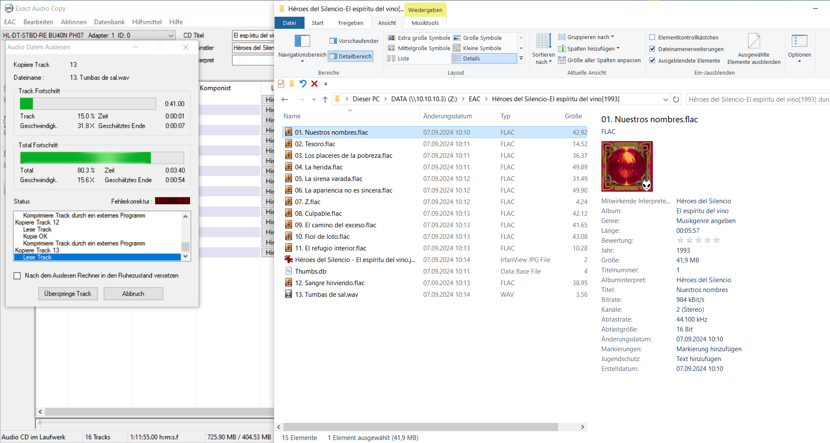
Task: Toggle the Detailbereich pane
Action: click(x=350, y=56)
